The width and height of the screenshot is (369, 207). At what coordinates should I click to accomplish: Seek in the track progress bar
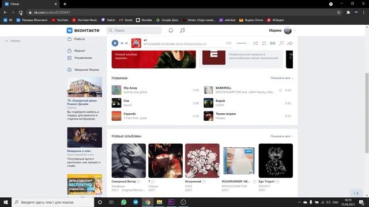[187, 47]
